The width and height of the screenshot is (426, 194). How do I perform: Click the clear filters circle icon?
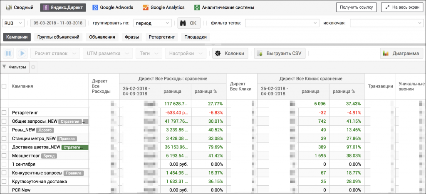coord(33,67)
